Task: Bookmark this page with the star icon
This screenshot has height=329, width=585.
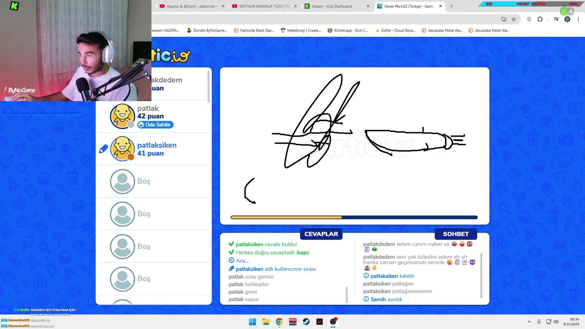Action: coord(514,19)
